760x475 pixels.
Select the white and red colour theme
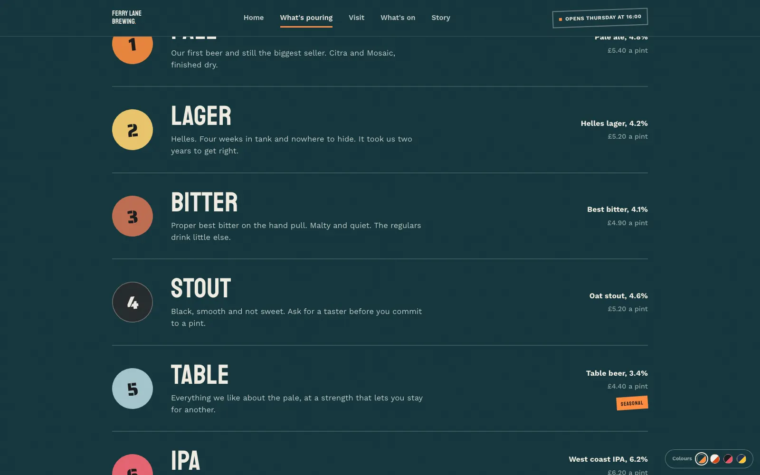coord(715,459)
